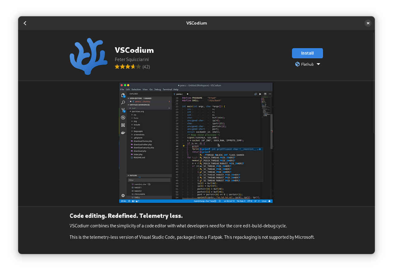Click the split editor icon in the preview

point(265,94)
